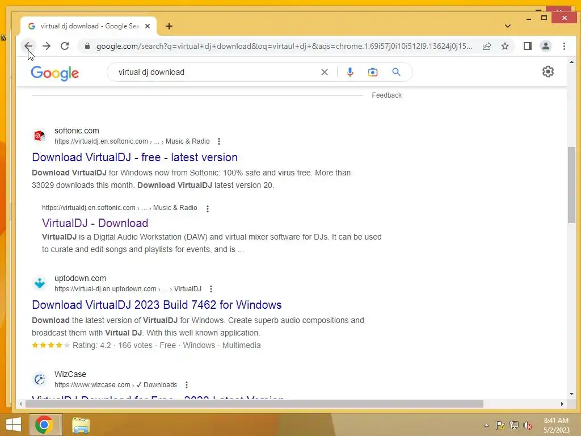
Task: Click the muted volume tray icon
Action: 528,425
